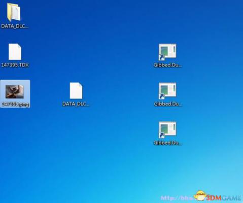Viewport: 243px width, 203px height.
Task: Click the bottom Gibbed.Du shortcut label
Action: [x=168, y=143]
